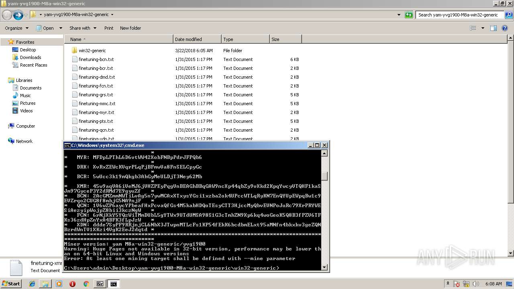Select file finetuning-myr.txt

click(x=96, y=112)
